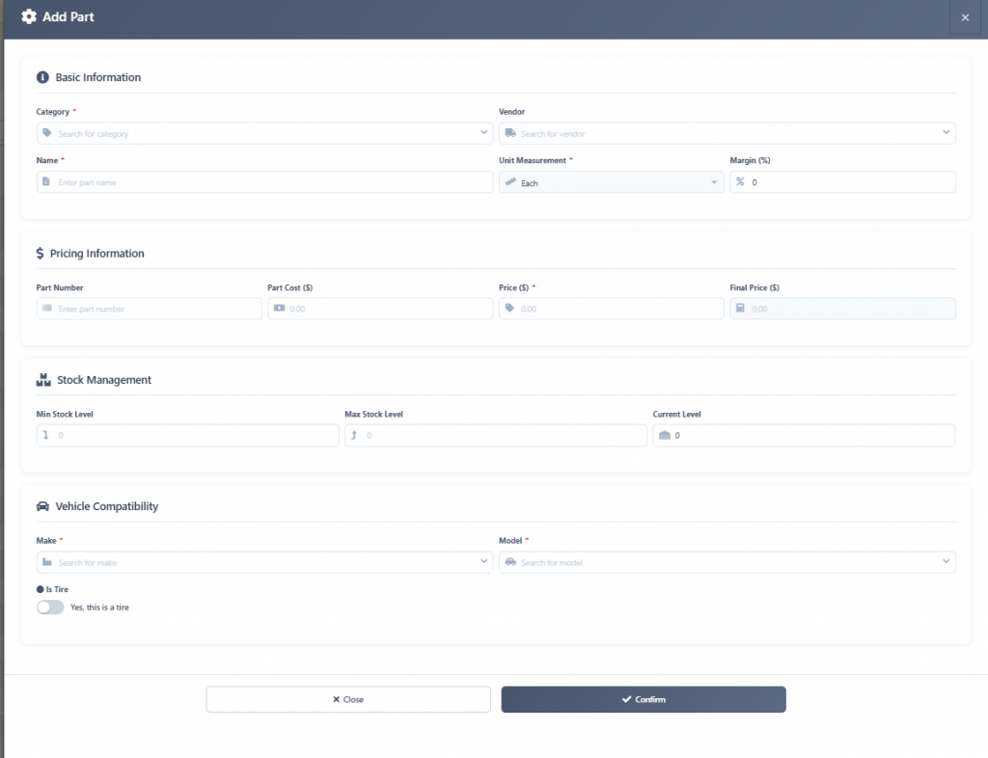The width and height of the screenshot is (988, 758).
Task: Click the gear icon beside Add Part
Action: tap(29, 17)
